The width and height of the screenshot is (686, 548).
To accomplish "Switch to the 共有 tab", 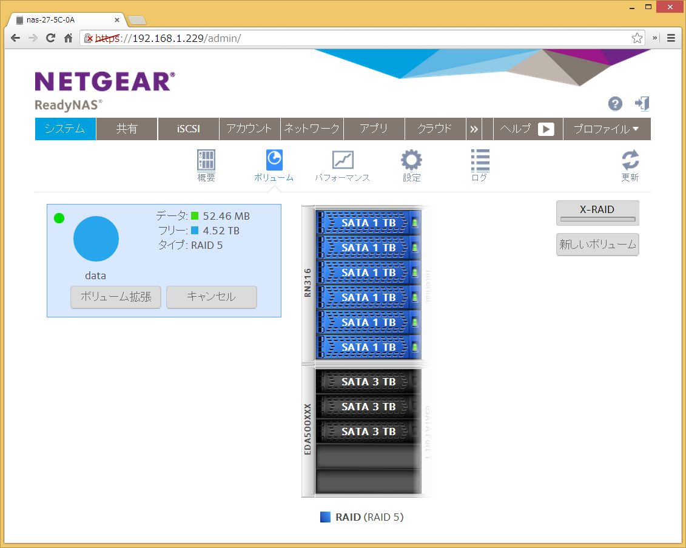I will [x=127, y=129].
